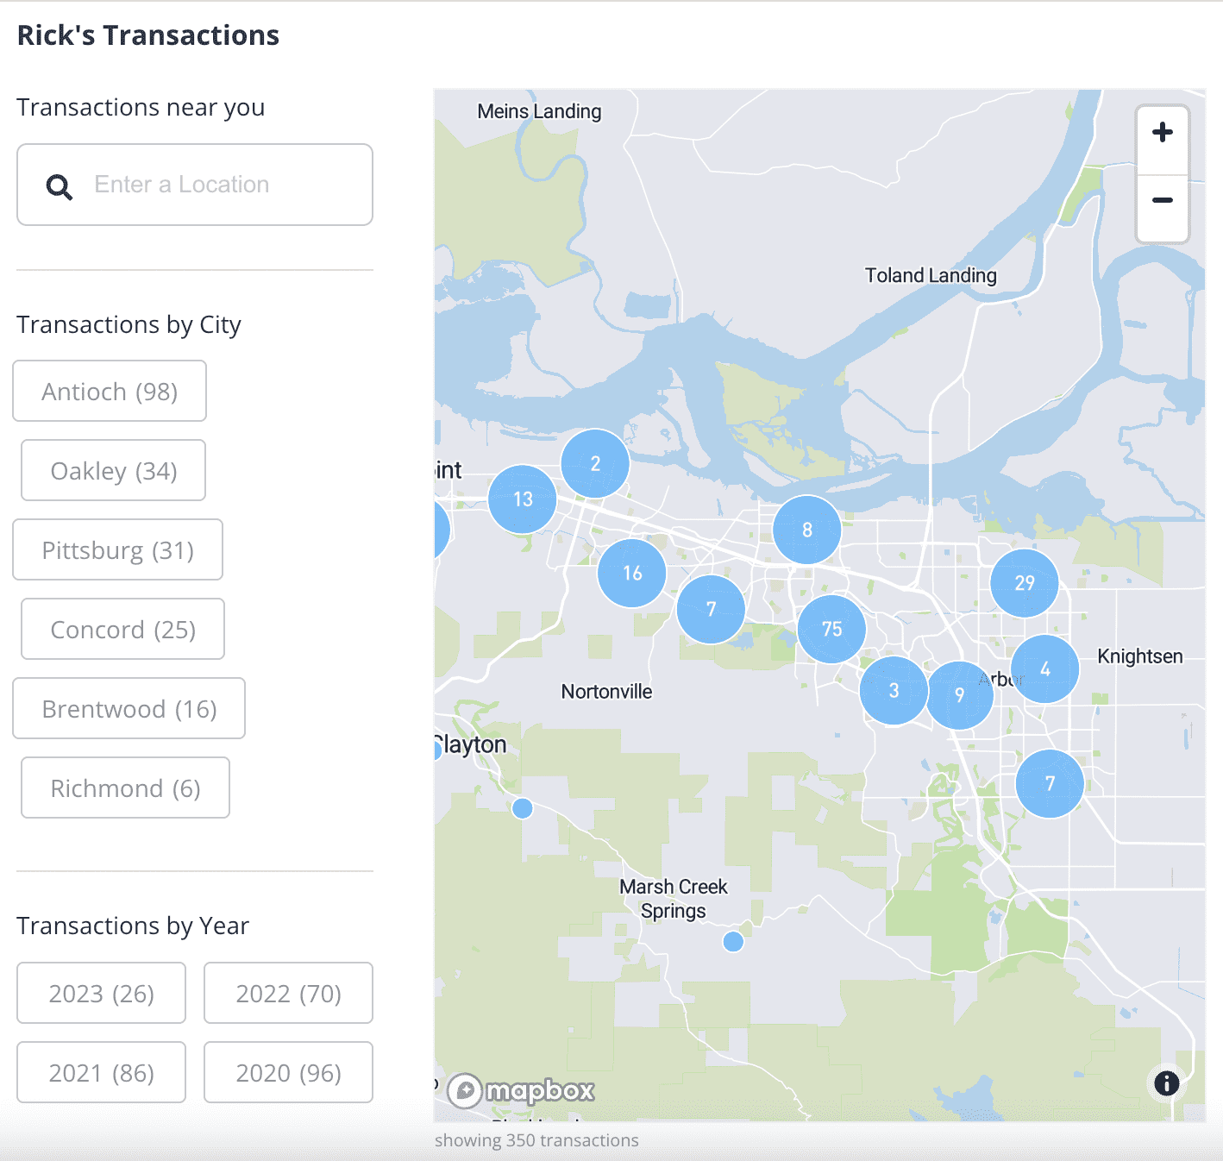Expand the cluster marker labeled 16
Screen dimensions: 1223x1161
pyautogui.click(x=632, y=573)
